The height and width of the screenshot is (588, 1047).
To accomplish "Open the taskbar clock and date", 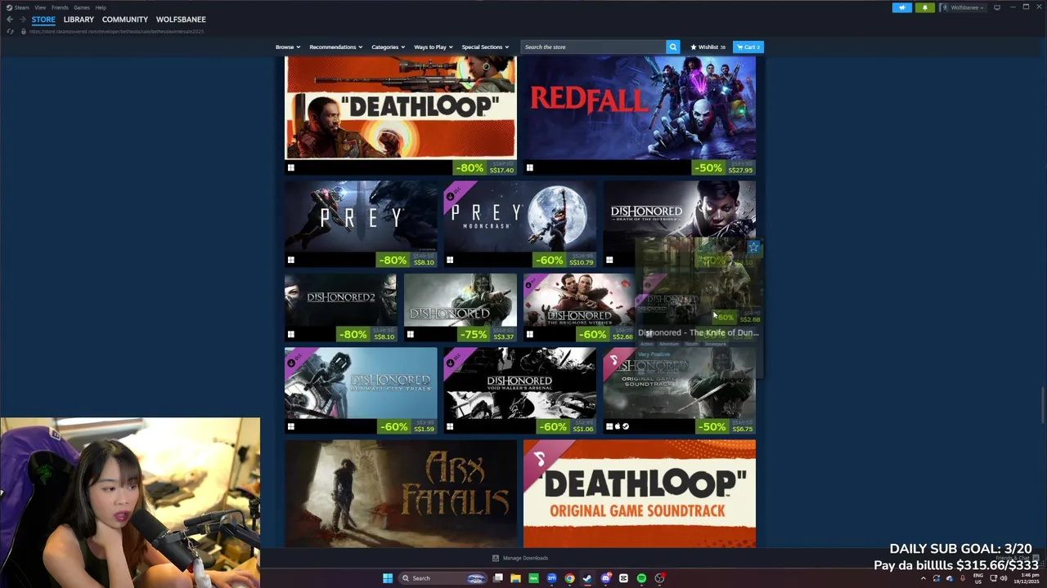I will pyautogui.click(x=1026, y=578).
